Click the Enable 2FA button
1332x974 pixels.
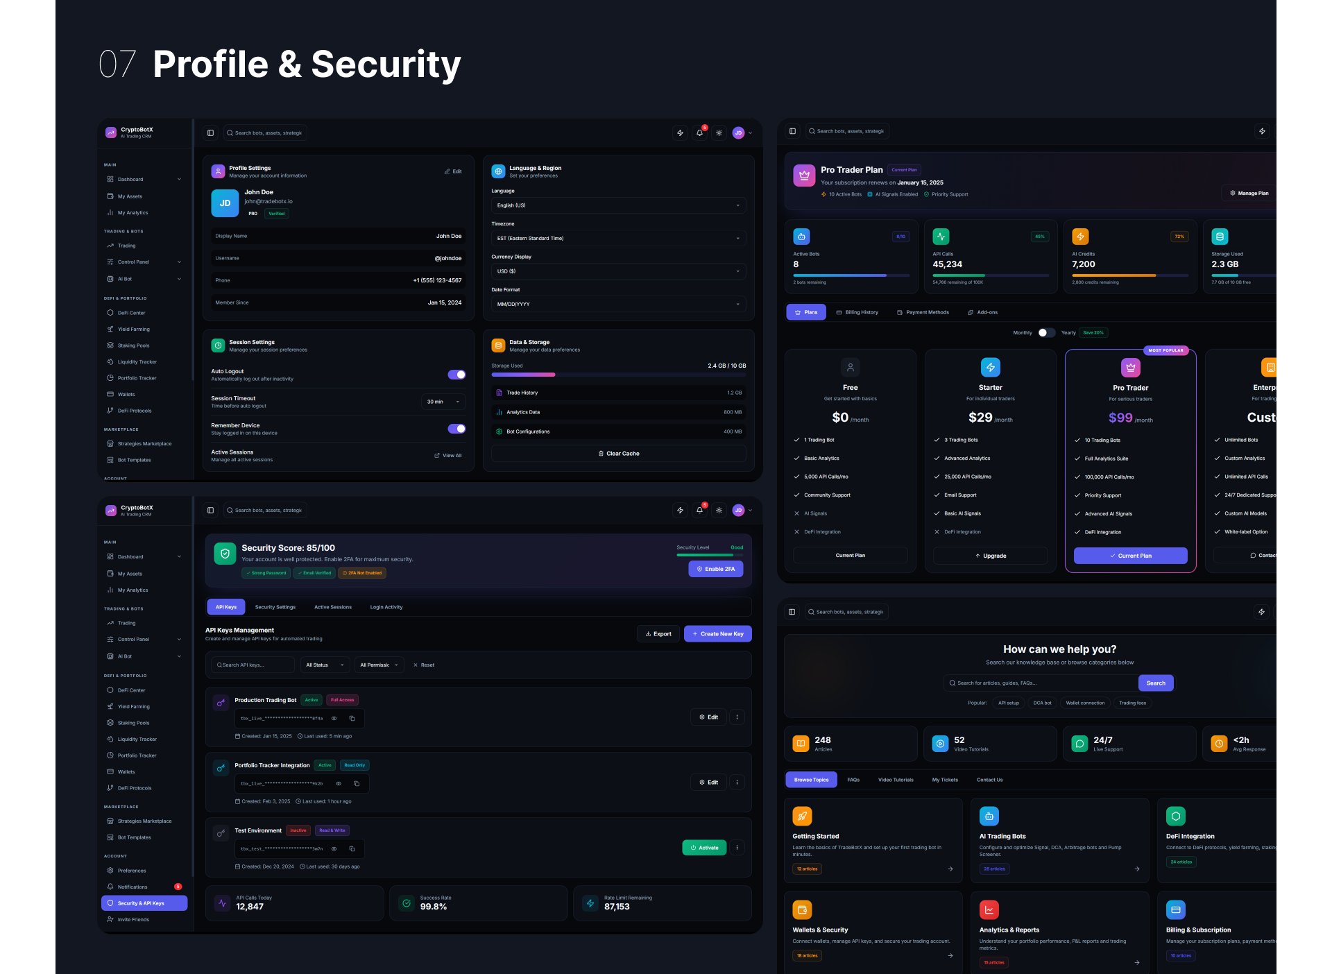716,569
